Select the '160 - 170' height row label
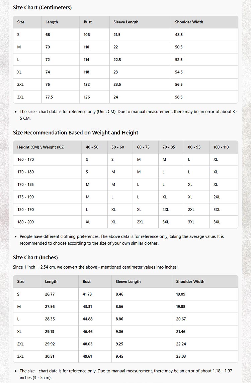The width and height of the screenshot is (251, 383). [25, 160]
